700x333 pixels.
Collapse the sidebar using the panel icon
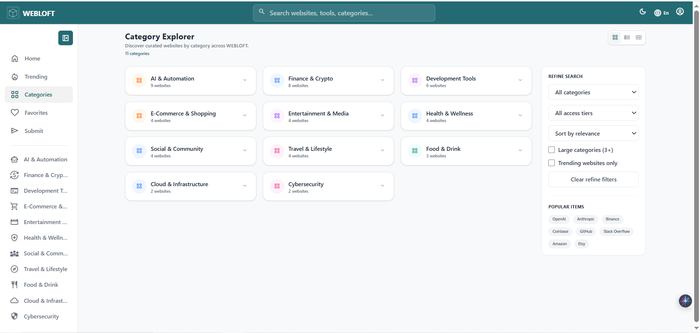65,38
